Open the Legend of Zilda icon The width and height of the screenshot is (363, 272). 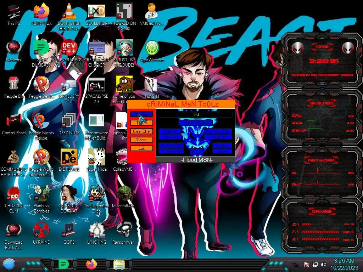tap(96, 200)
